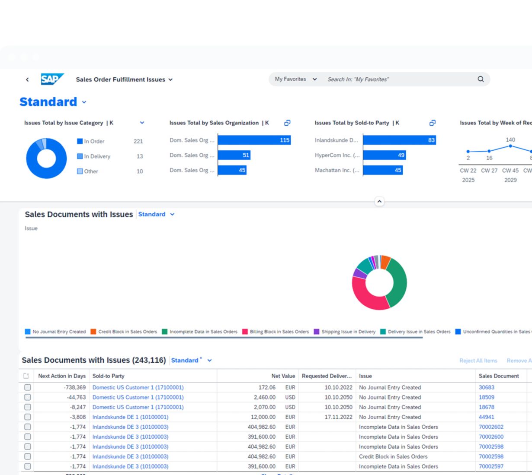Check the row for sales document 30683

coord(28,387)
